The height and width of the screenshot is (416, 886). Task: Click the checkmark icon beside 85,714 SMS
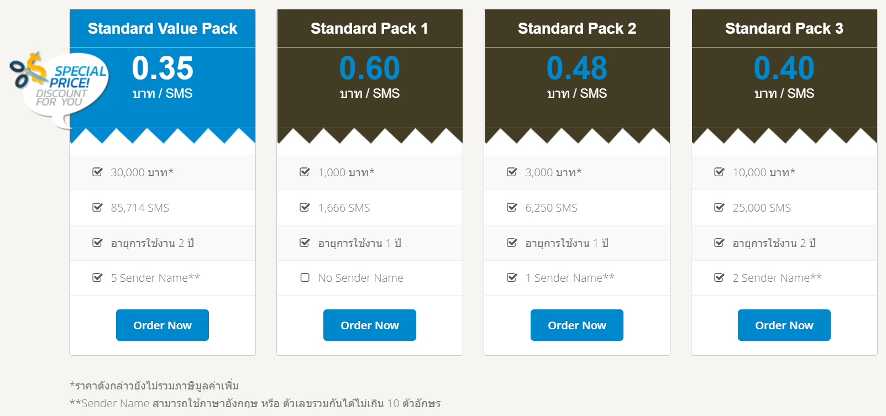click(97, 207)
